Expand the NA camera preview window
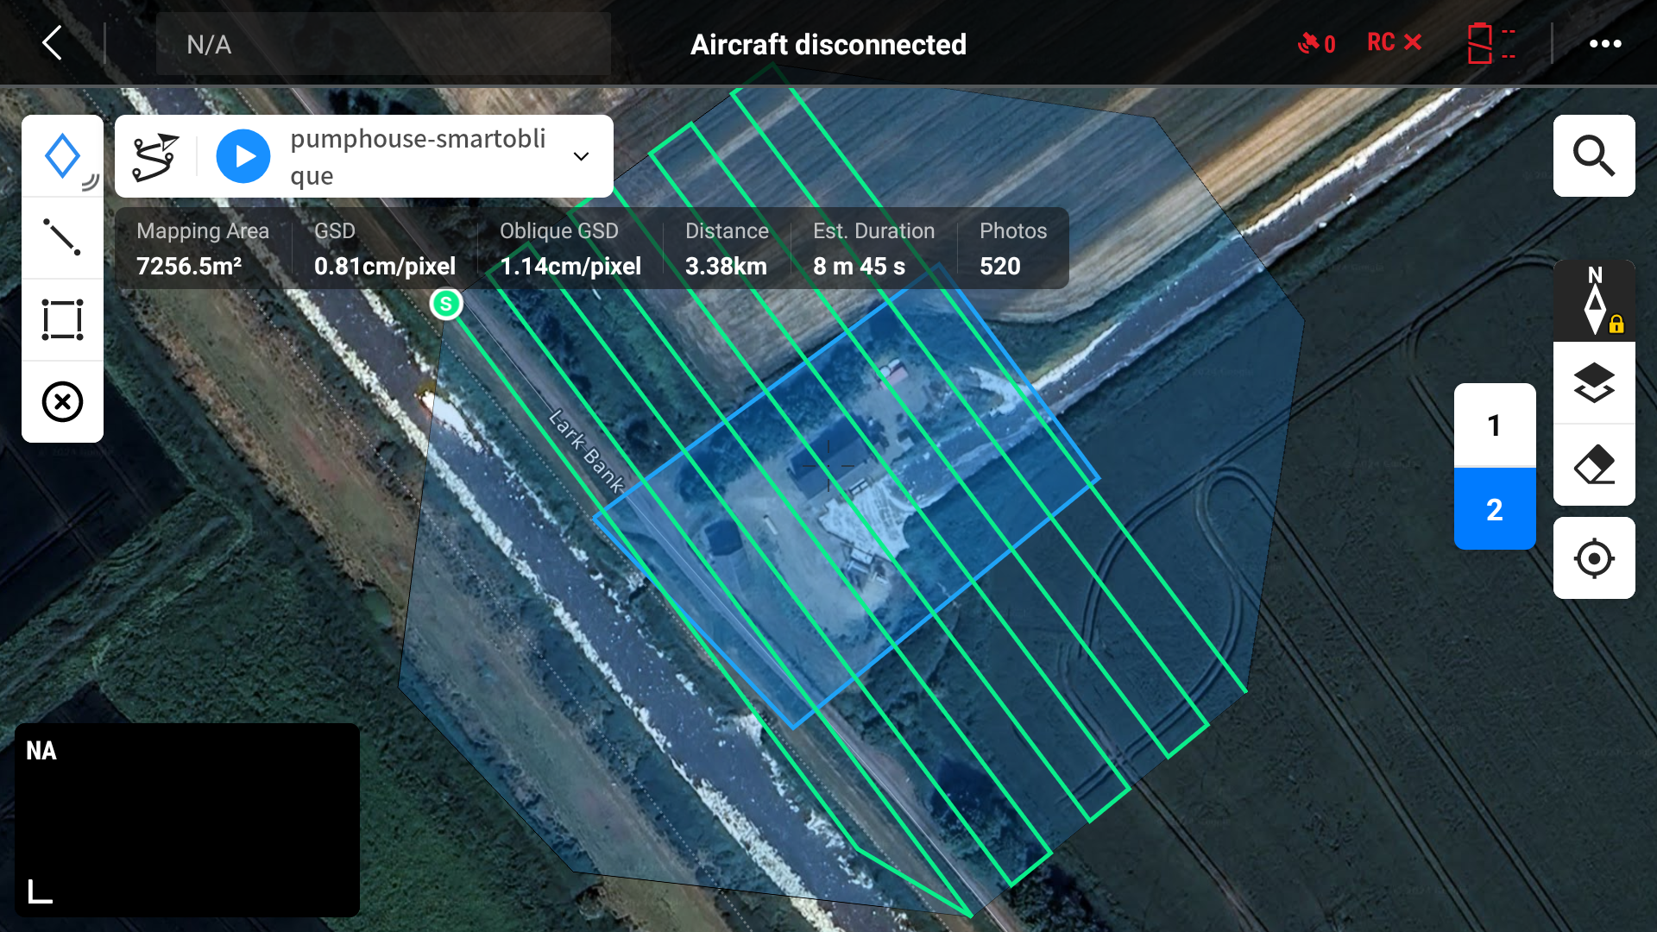This screenshot has width=1657, height=932. point(40,891)
